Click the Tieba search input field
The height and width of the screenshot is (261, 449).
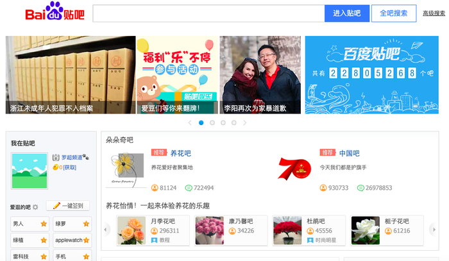pos(208,13)
